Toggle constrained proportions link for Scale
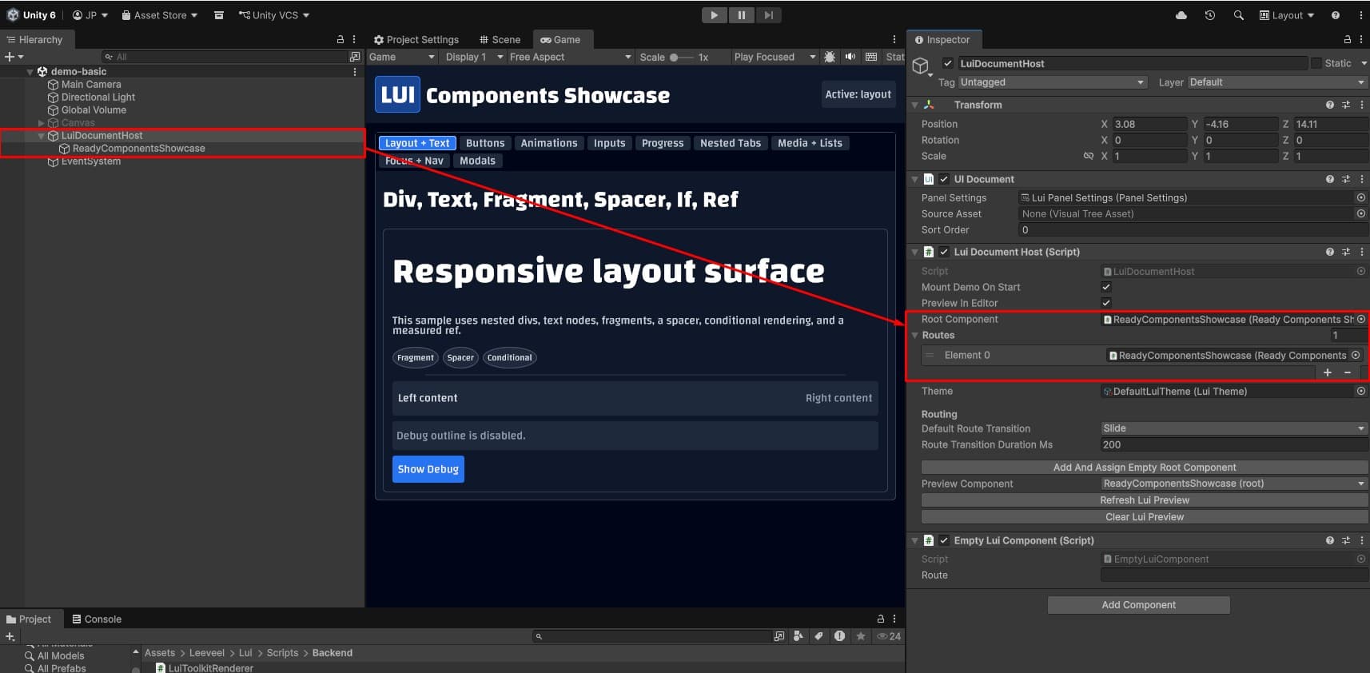The height and width of the screenshot is (673, 1370). pos(1089,156)
